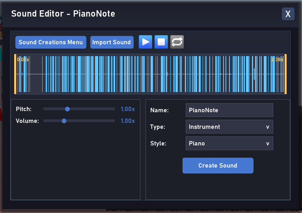Open the Style dropdown showing Piano
The width and height of the screenshot is (302, 213).
[229, 143]
